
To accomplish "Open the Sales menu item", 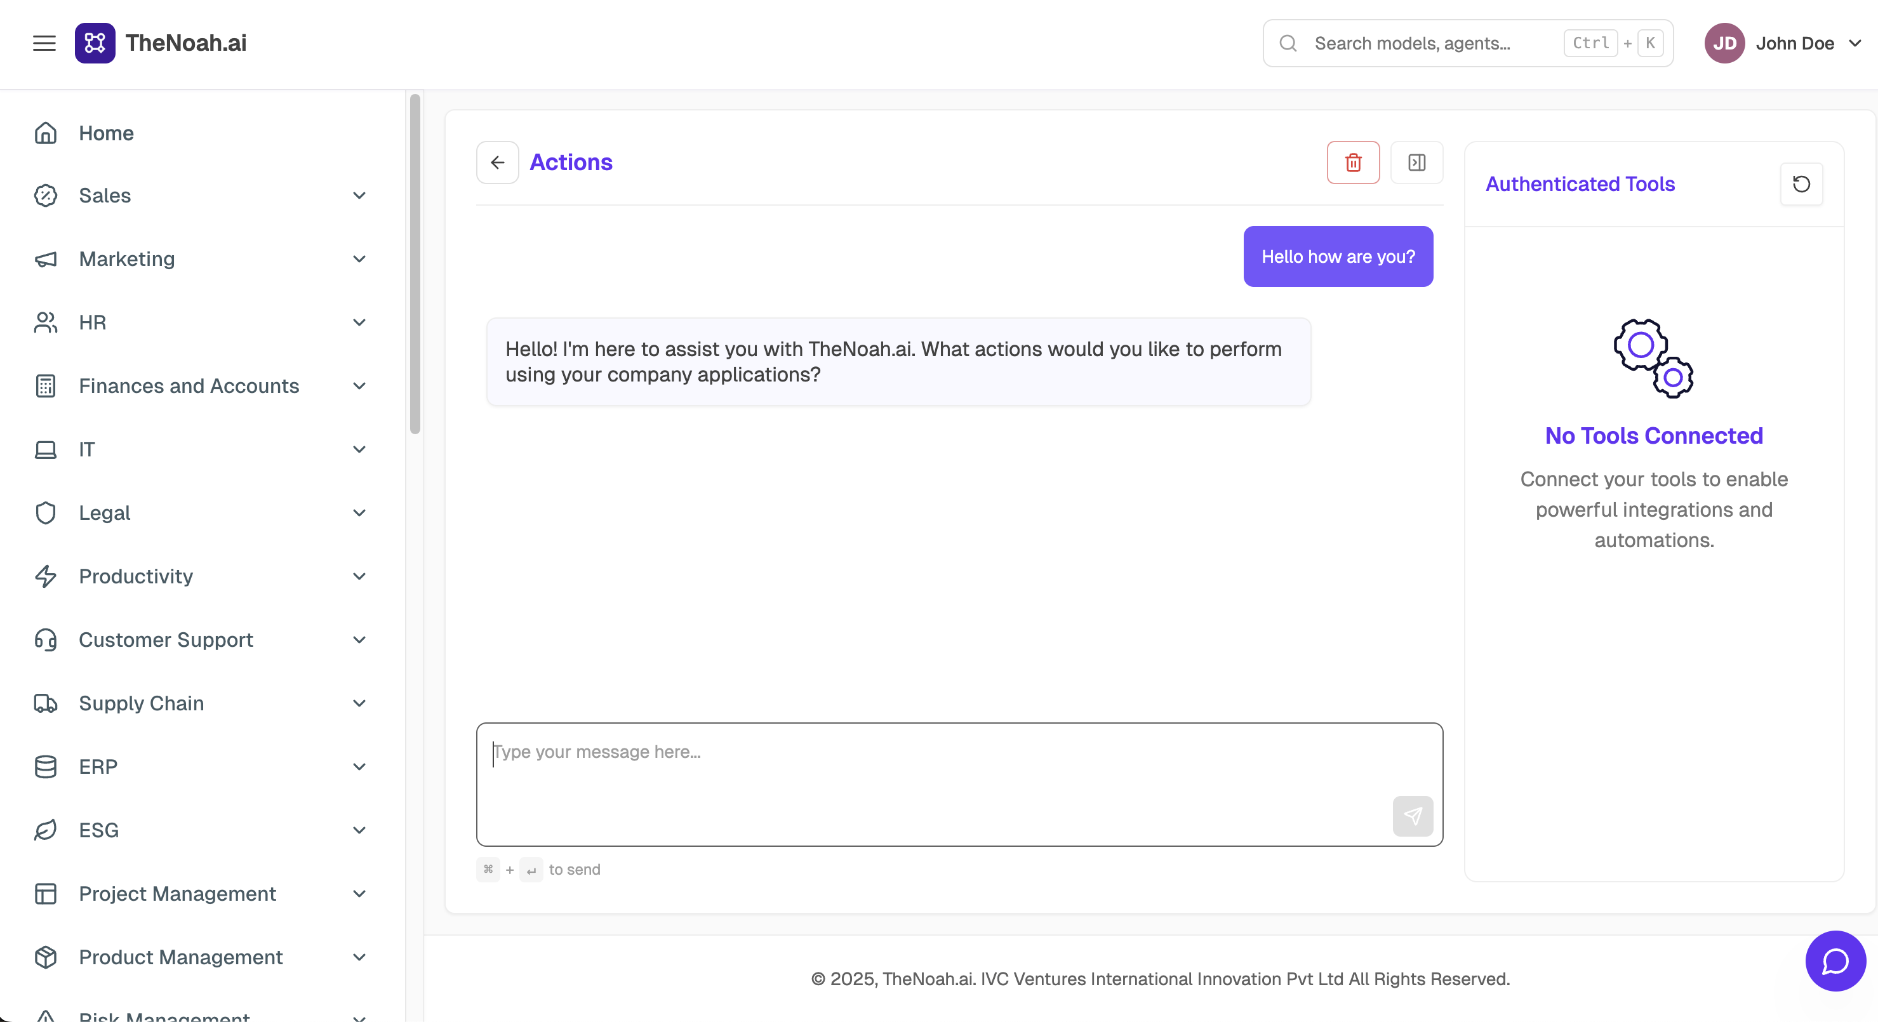I will [200, 196].
